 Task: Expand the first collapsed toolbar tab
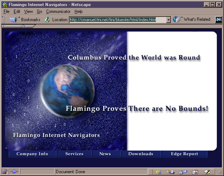coord(12,26)
